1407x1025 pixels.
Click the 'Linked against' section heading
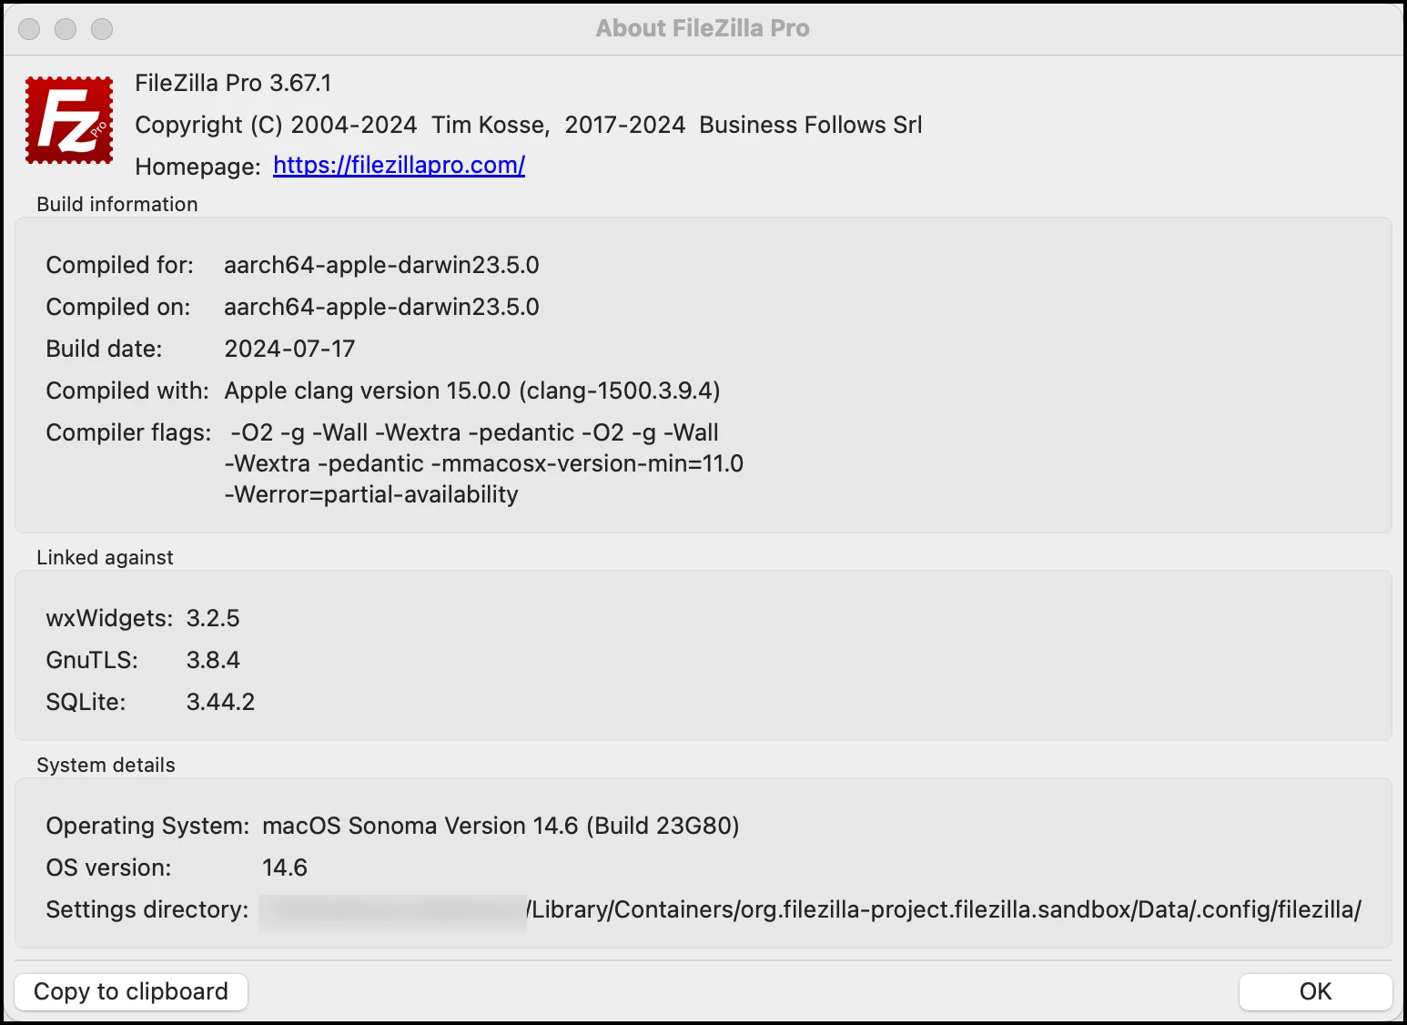tap(105, 557)
